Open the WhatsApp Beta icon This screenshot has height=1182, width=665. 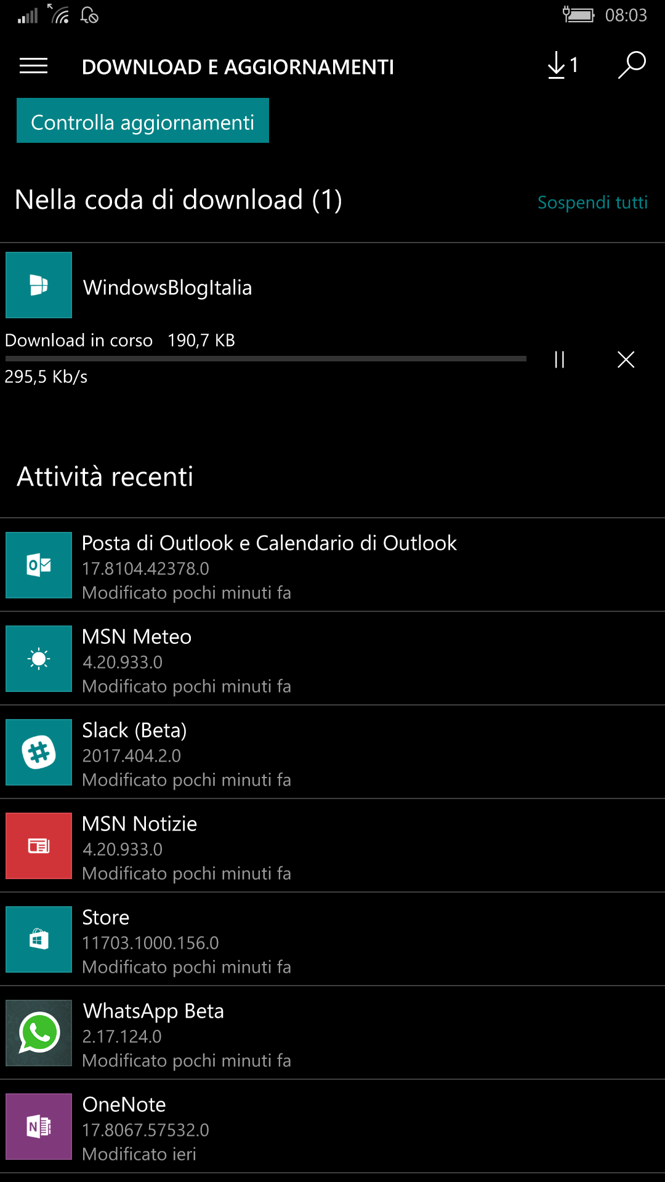pos(39,1033)
